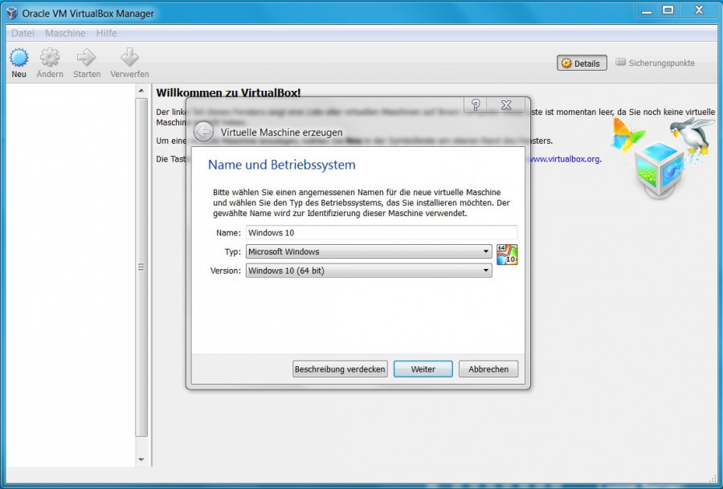This screenshot has height=489, width=723.
Task: Click the Beschreibung verdecken button
Action: coord(340,369)
